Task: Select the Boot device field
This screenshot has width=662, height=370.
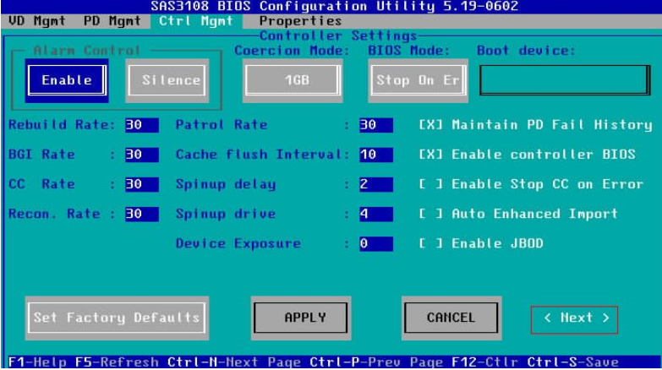Action: pyautogui.click(x=565, y=80)
